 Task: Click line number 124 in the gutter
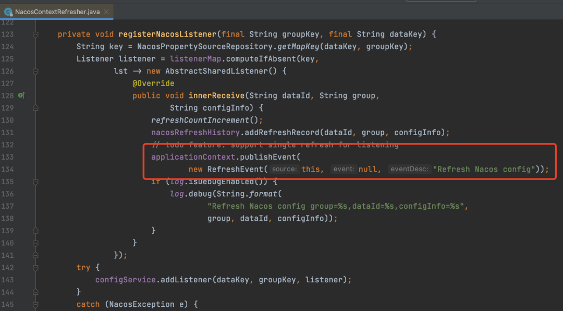[7, 47]
